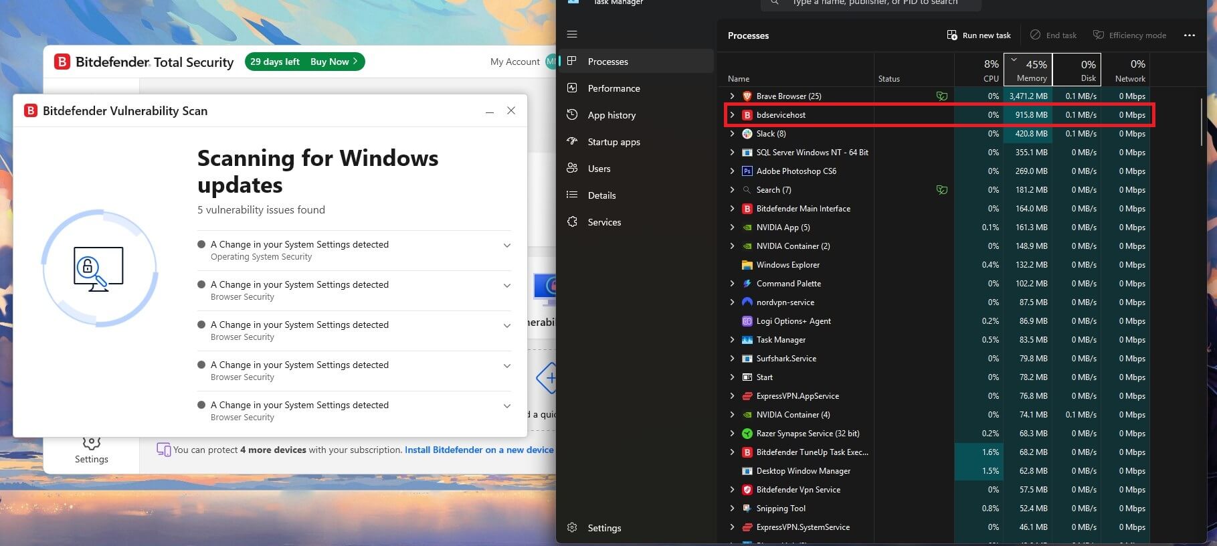Expand bdservicehost process row

[732, 115]
